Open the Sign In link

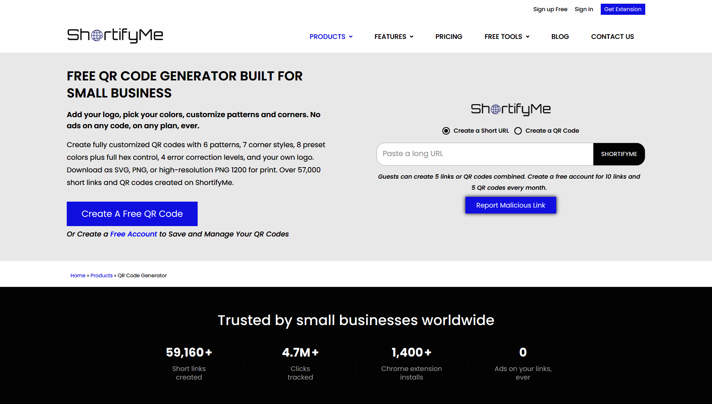(584, 9)
